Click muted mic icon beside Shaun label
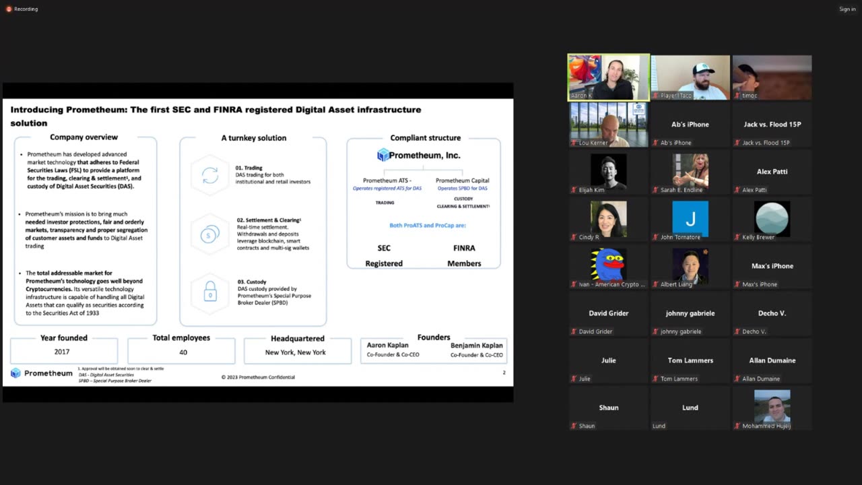The height and width of the screenshot is (485, 862). coord(574,426)
